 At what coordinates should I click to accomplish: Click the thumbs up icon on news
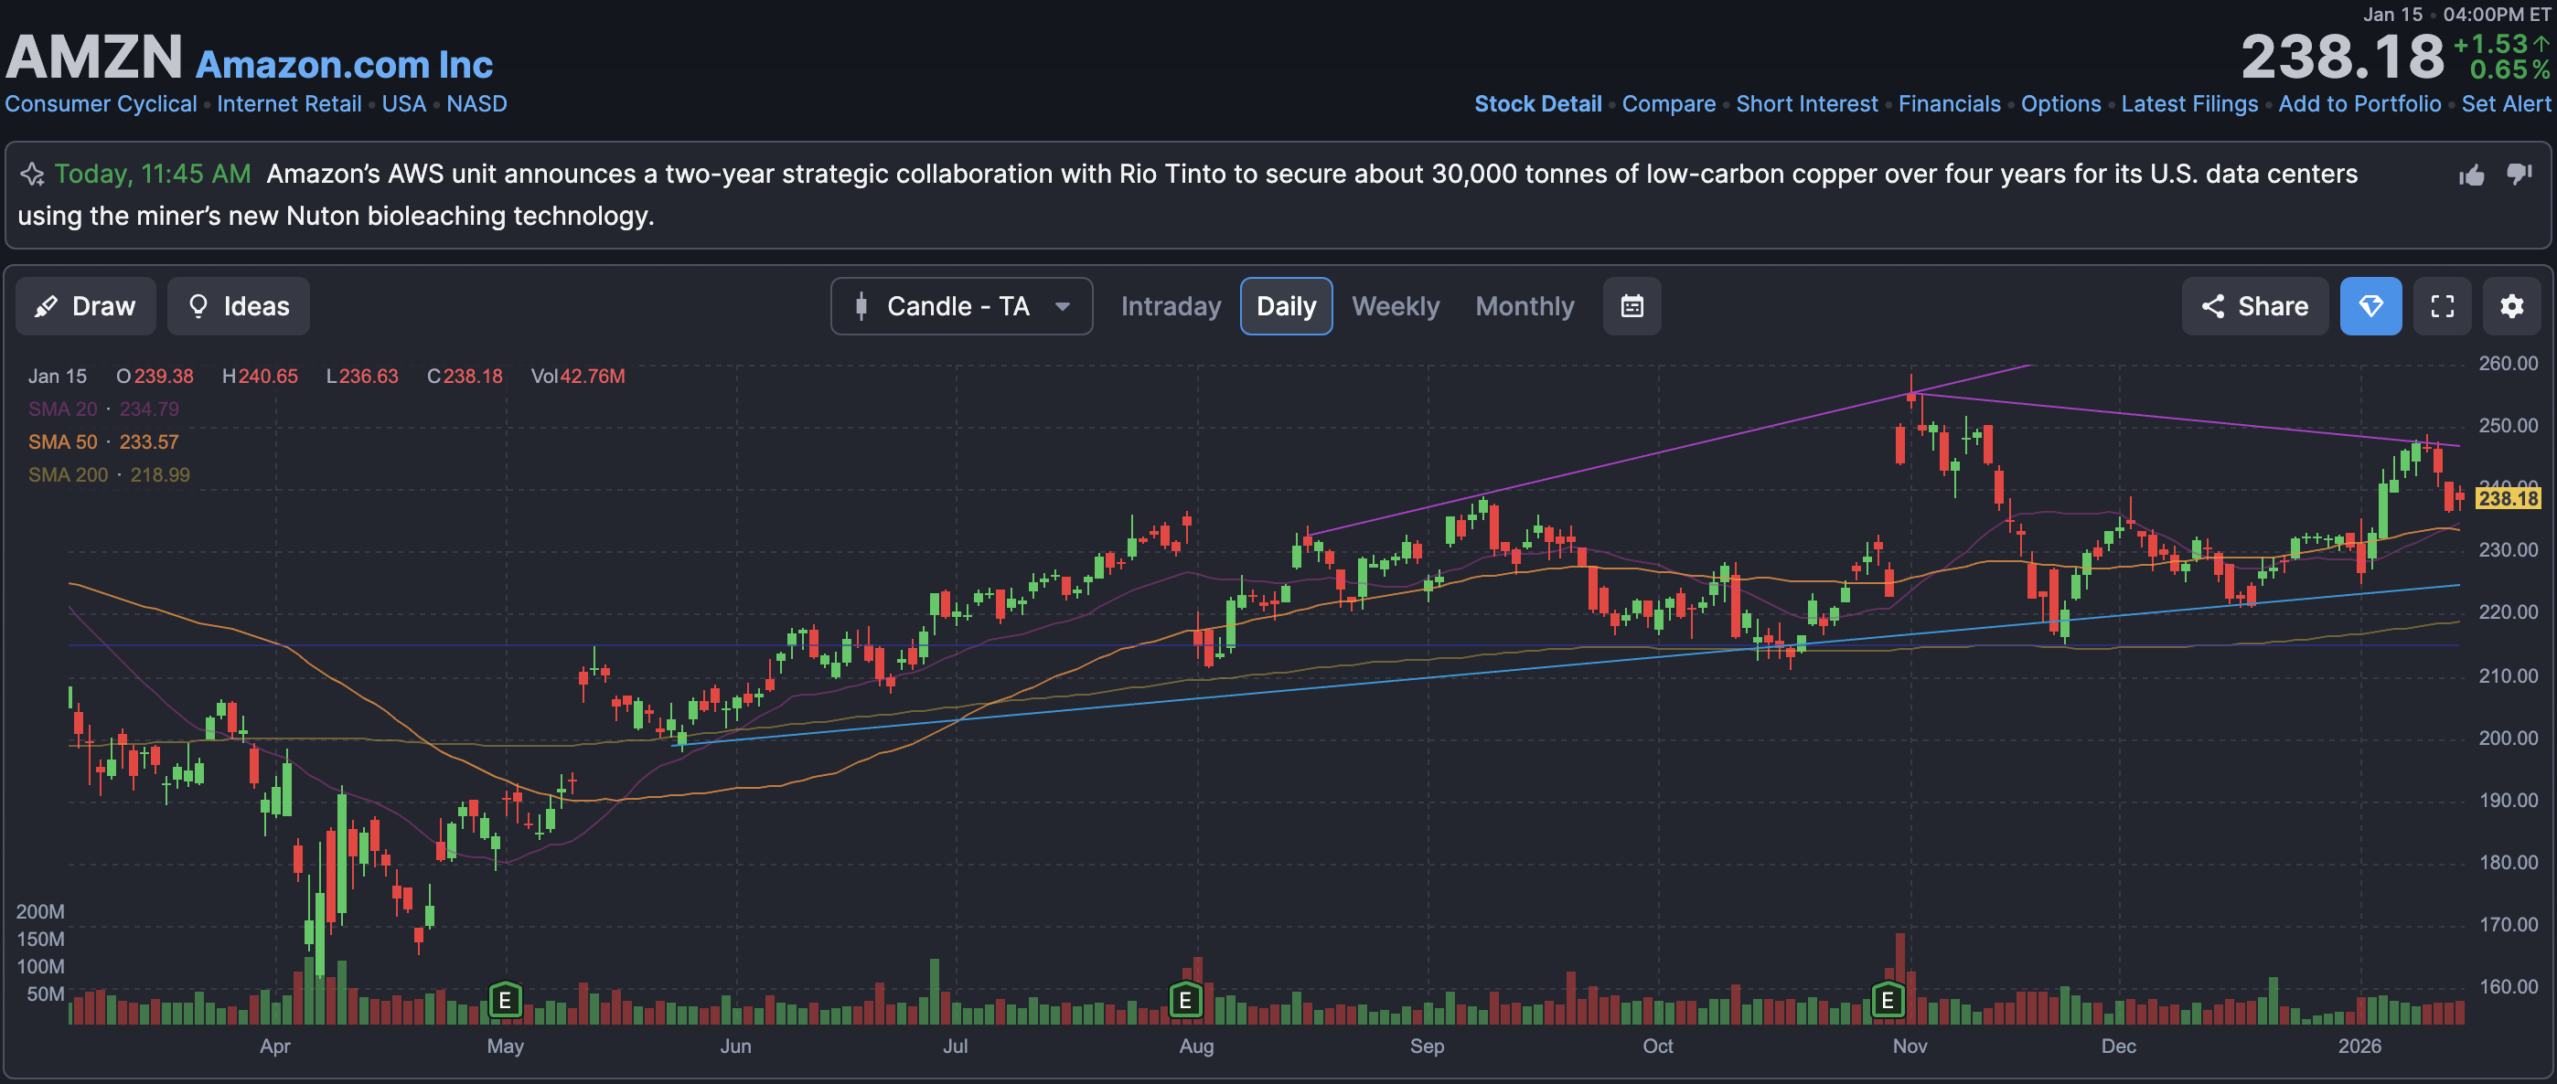pos(2472,175)
